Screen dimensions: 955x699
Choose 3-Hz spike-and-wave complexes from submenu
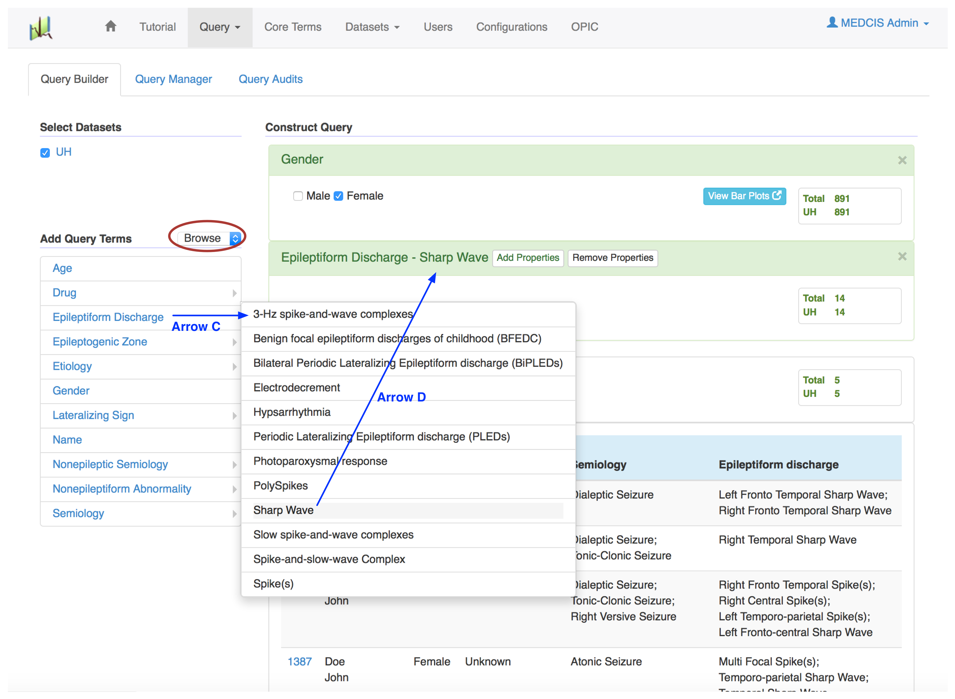click(x=408, y=314)
